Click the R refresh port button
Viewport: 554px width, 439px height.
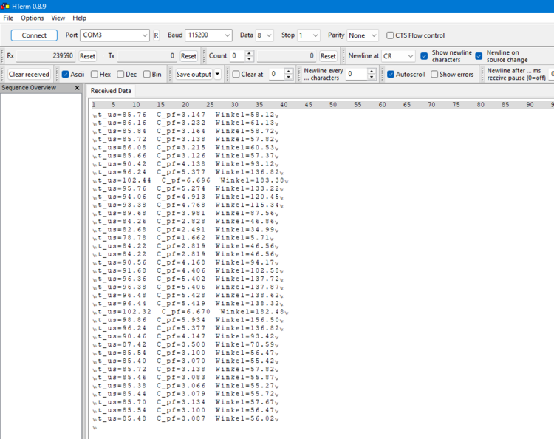tap(156, 35)
